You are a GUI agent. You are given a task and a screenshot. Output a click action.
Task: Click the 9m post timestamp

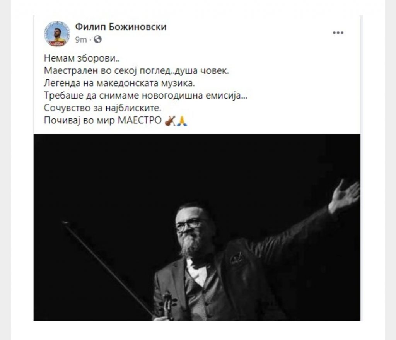(x=81, y=40)
